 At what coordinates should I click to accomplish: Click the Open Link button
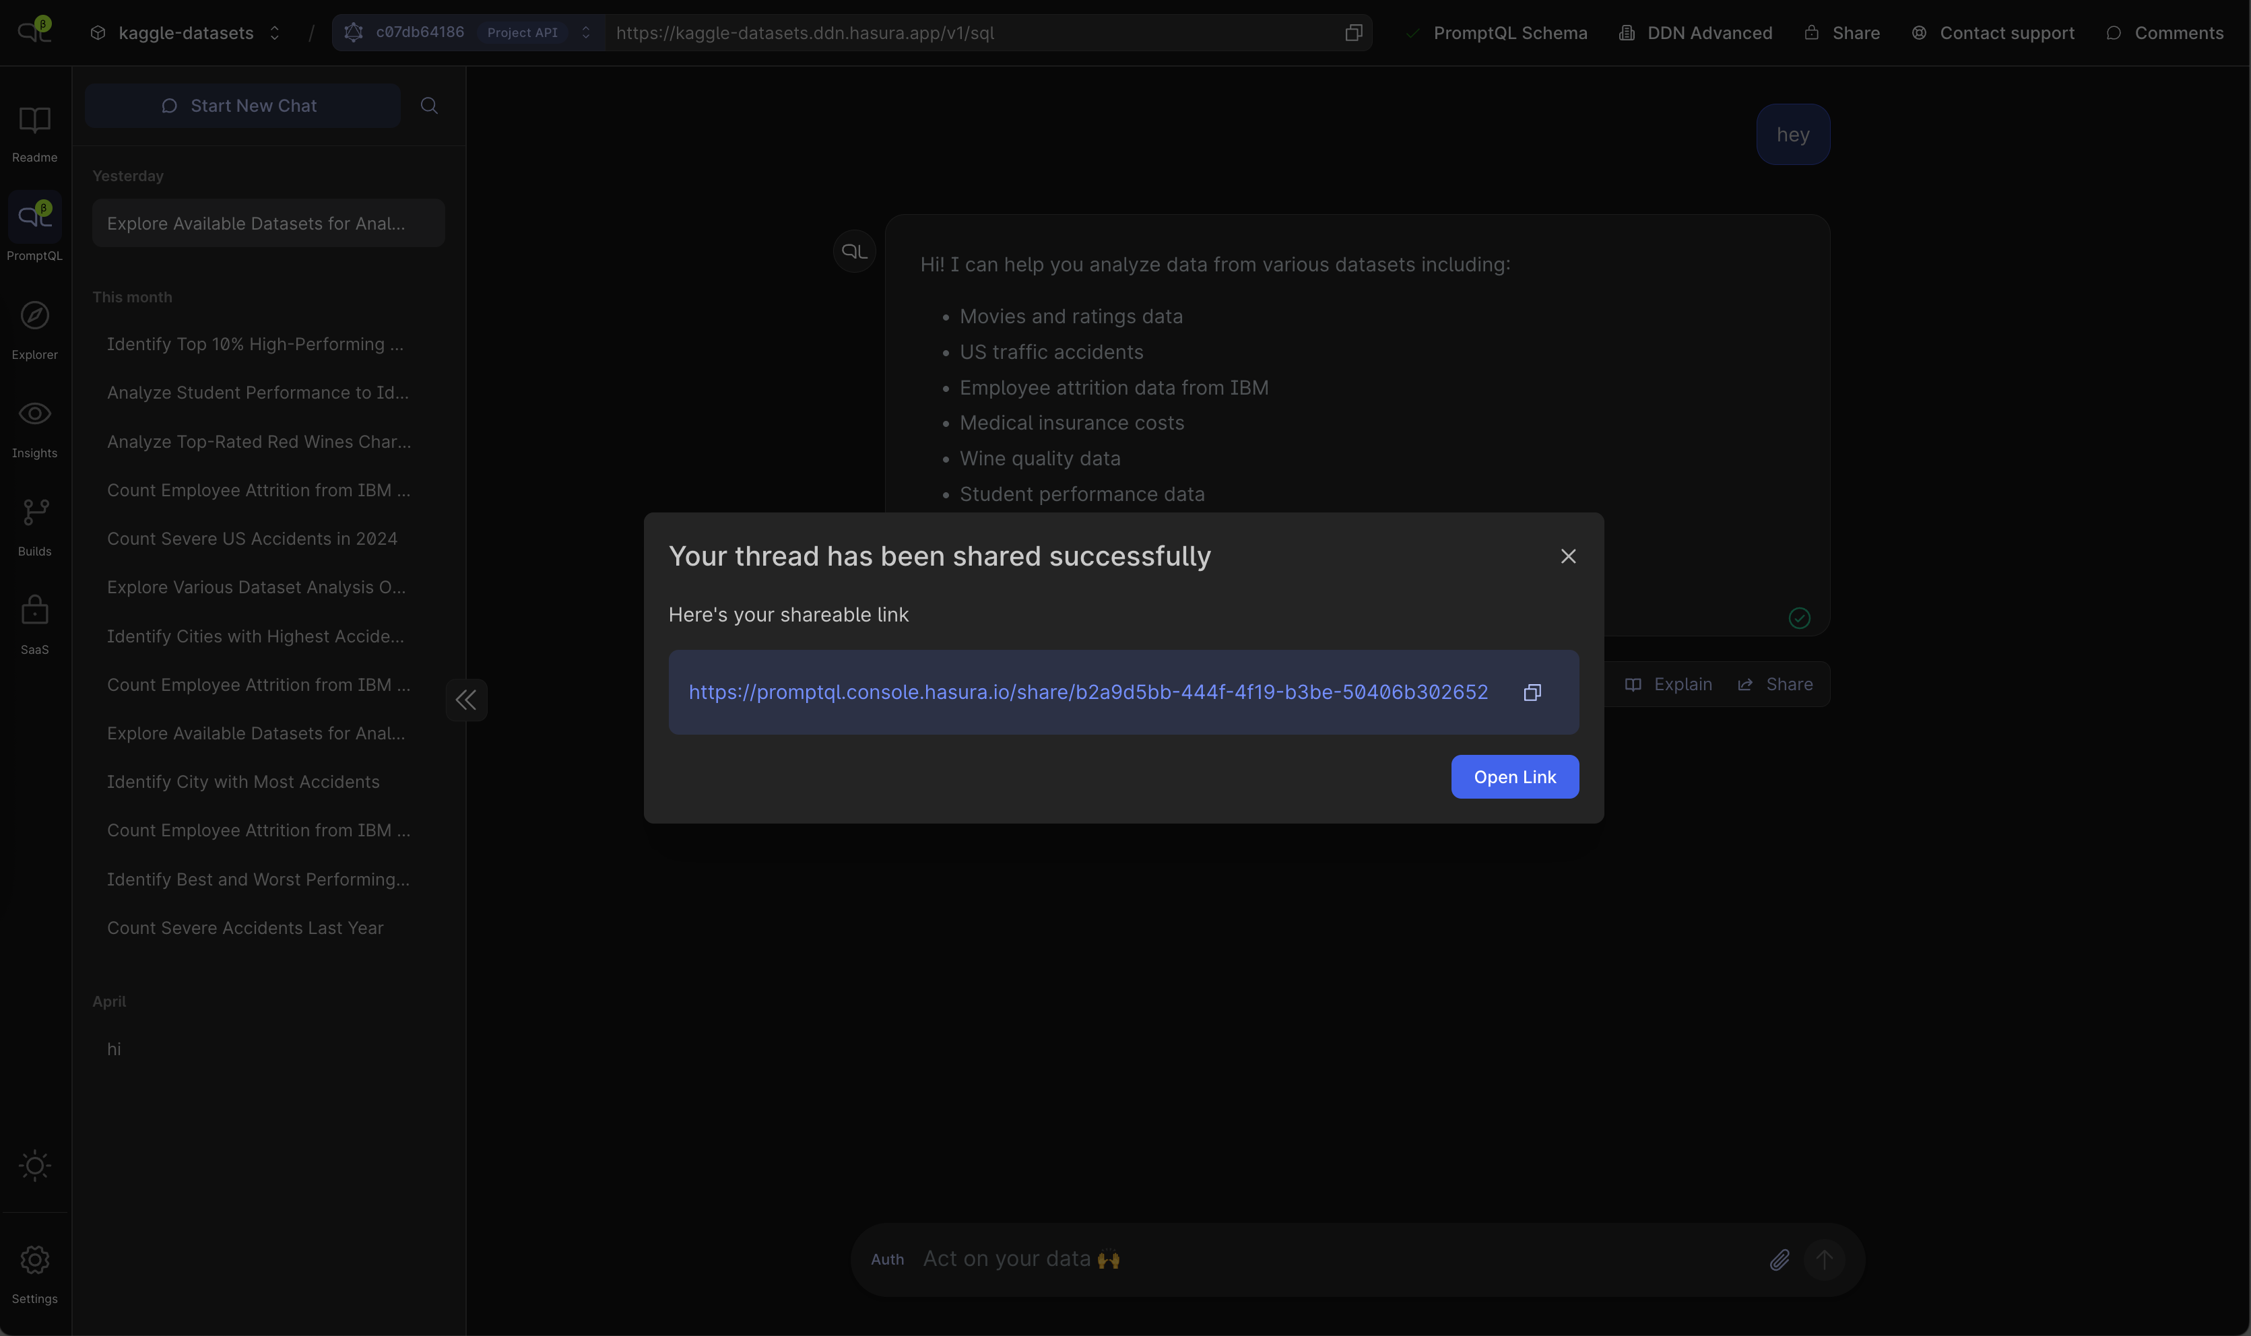click(x=1514, y=777)
